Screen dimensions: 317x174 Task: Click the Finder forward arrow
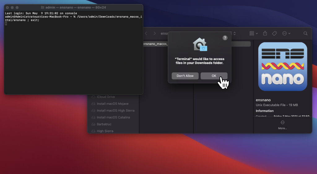155,33
